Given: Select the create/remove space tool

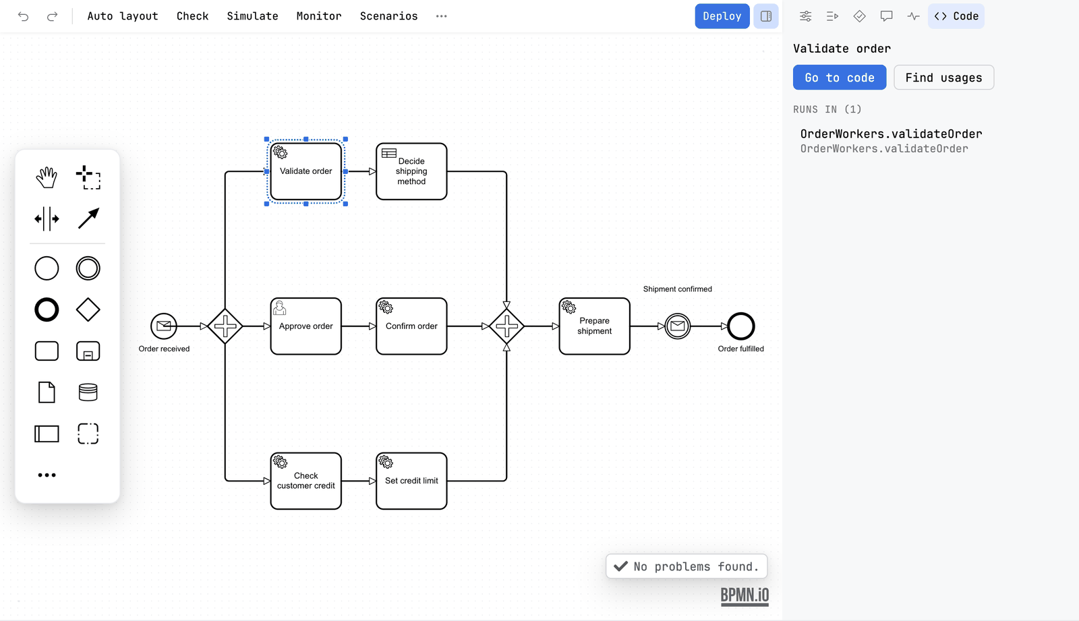Looking at the screenshot, I should 47,219.
